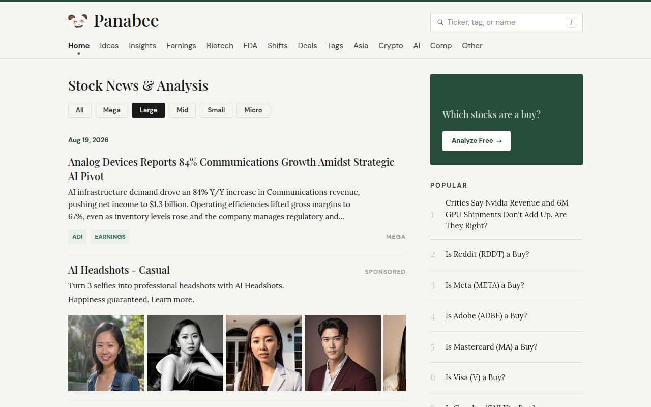This screenshot has height=407, width=651.
Task: Open Is Mastercard (MA) a Buy?
Action: [x=491, y=347]
